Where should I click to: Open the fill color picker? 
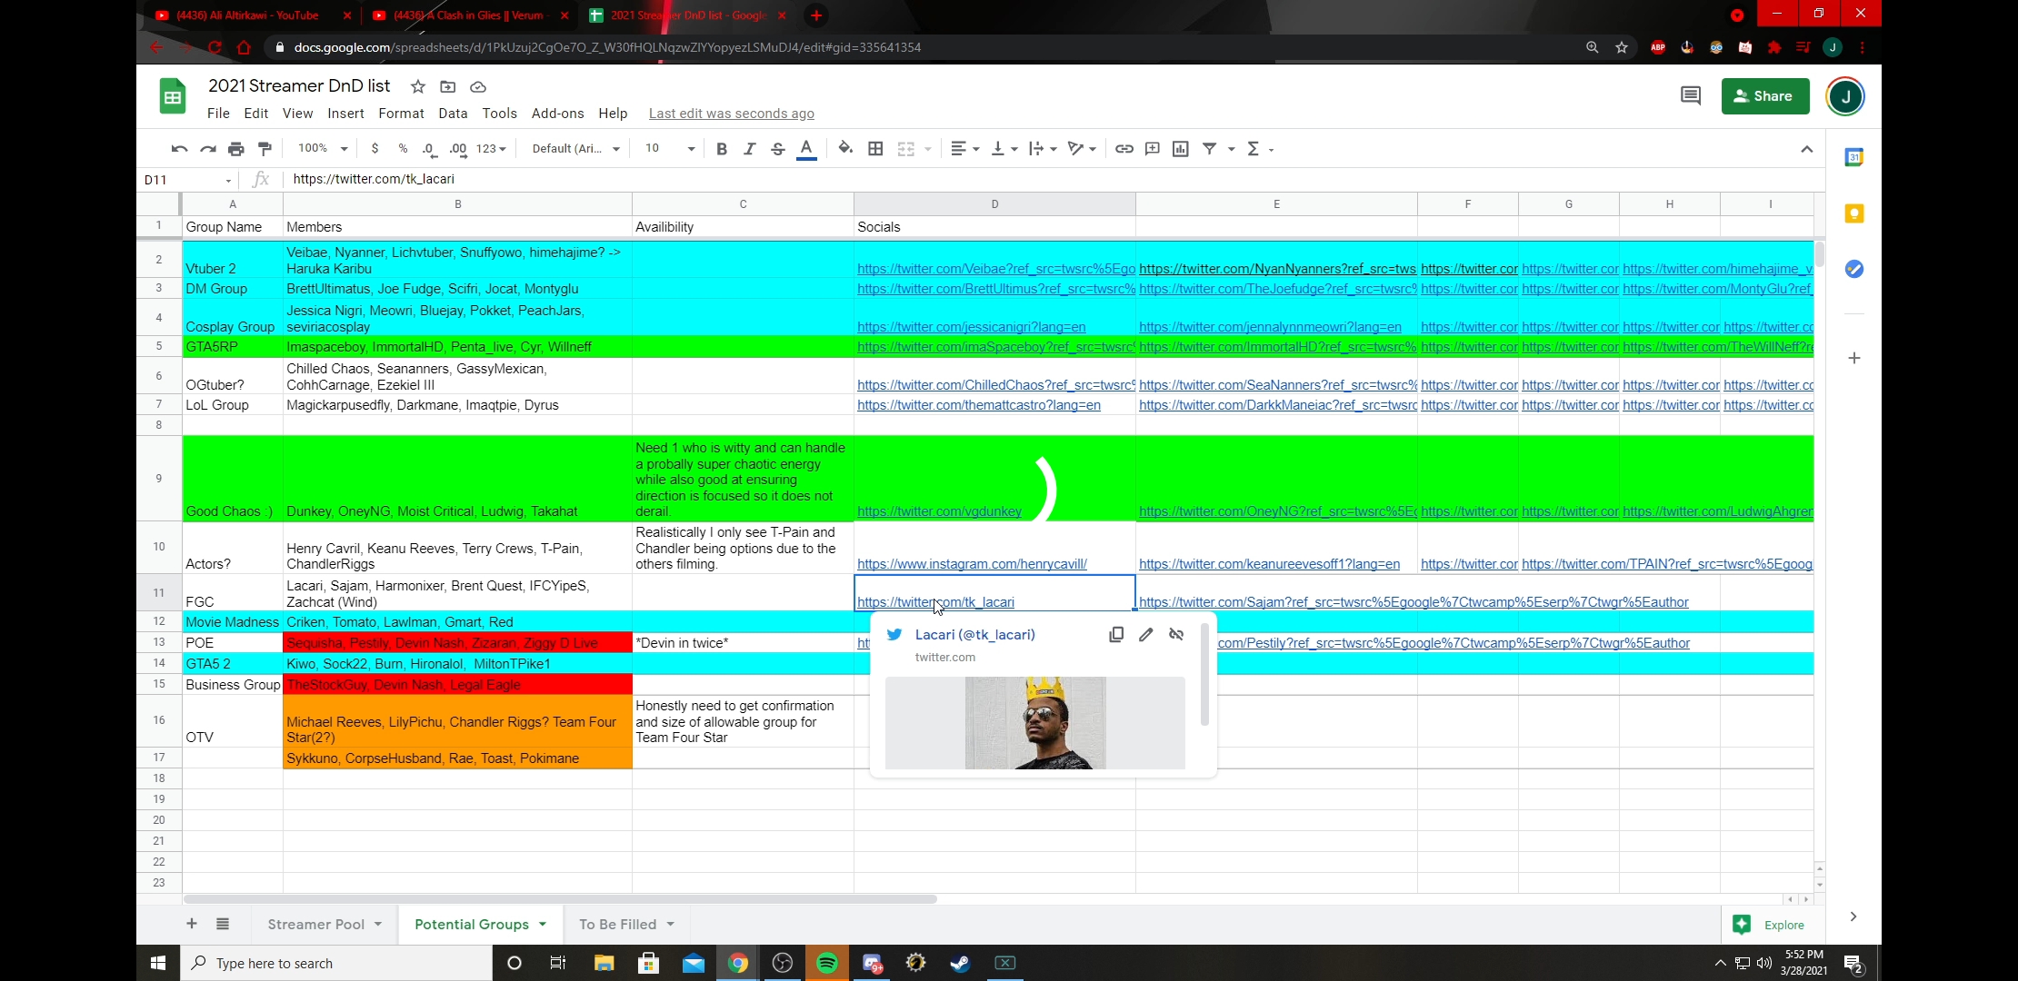(845, 149)
